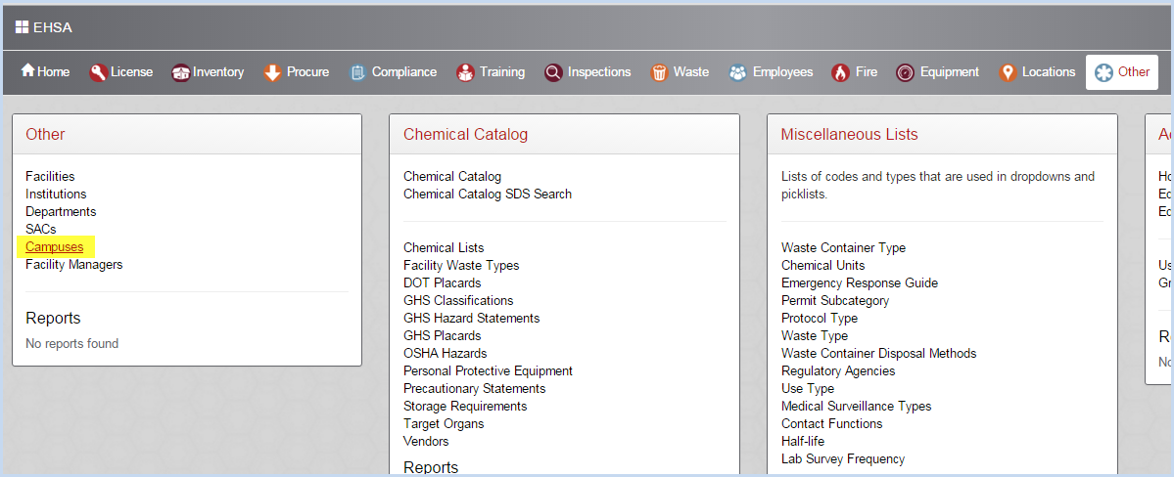
Task: Click the Other asterisk icon
Action: tap(1104, 72)
